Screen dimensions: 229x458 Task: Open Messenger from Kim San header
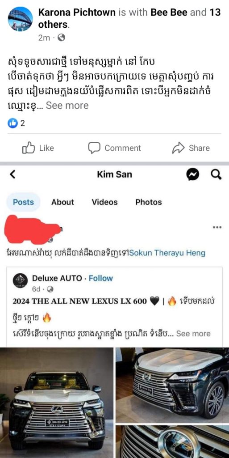pyautogui.click(x=192, y=175)
